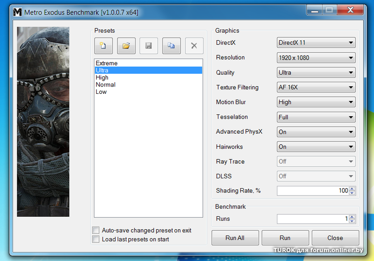Open the Texture Filtering dropdown
The width and height of the screenshot is (374, 261).
[x=316, y=87]
